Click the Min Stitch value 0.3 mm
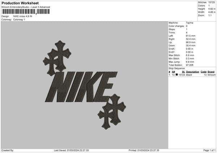 point(190,58)
